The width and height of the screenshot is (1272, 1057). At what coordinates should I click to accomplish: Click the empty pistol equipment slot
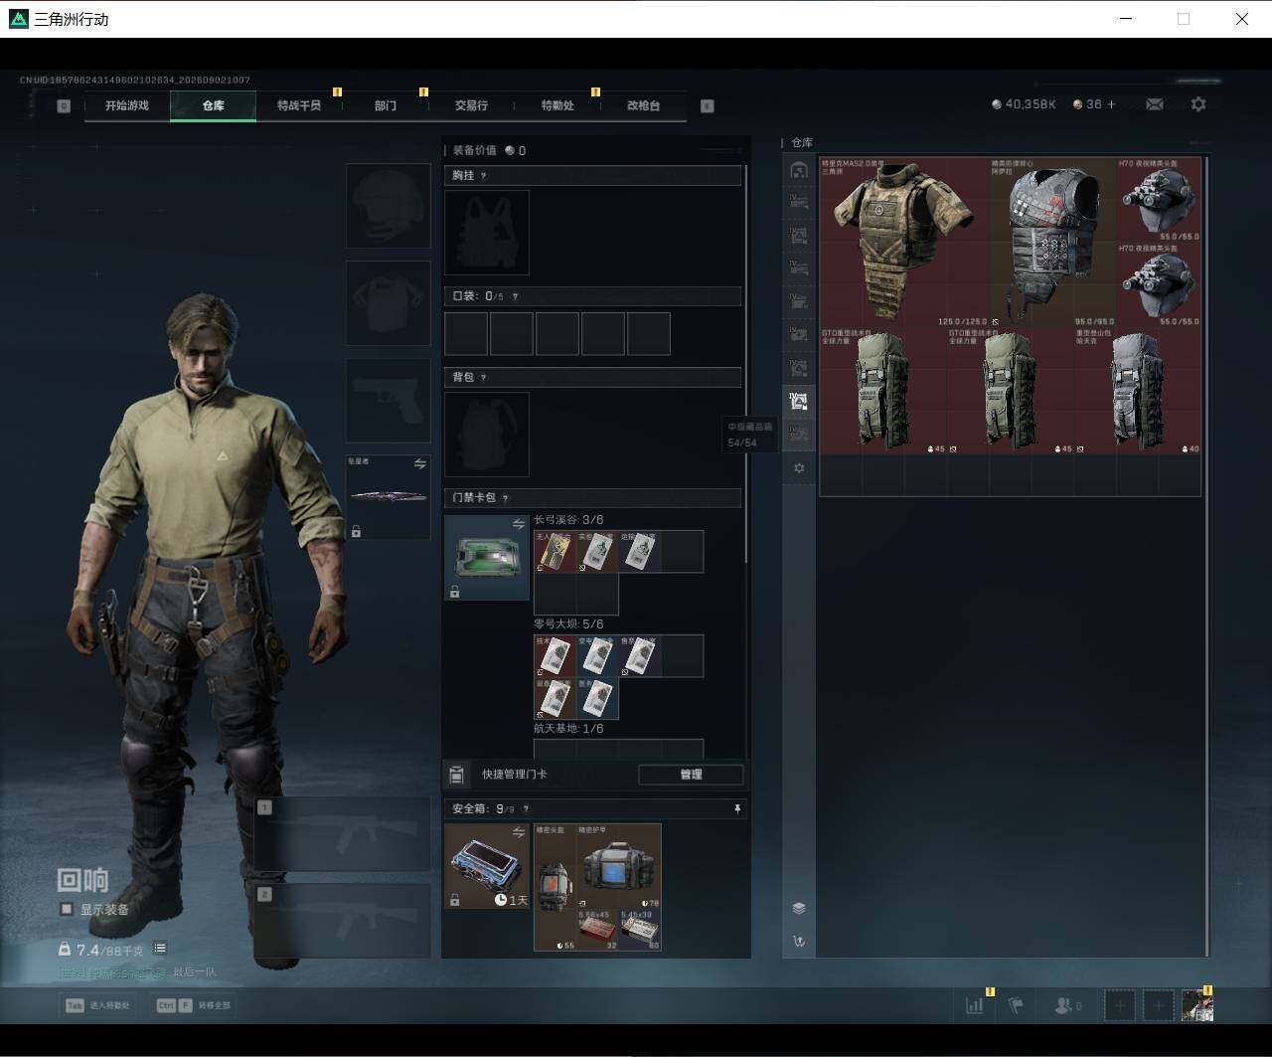click(388, 401)
